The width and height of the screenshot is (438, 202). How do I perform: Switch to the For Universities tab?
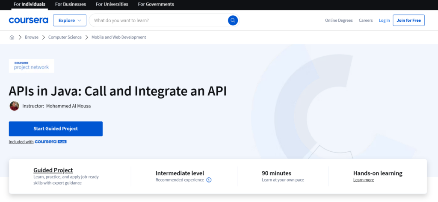click(112, 4)
